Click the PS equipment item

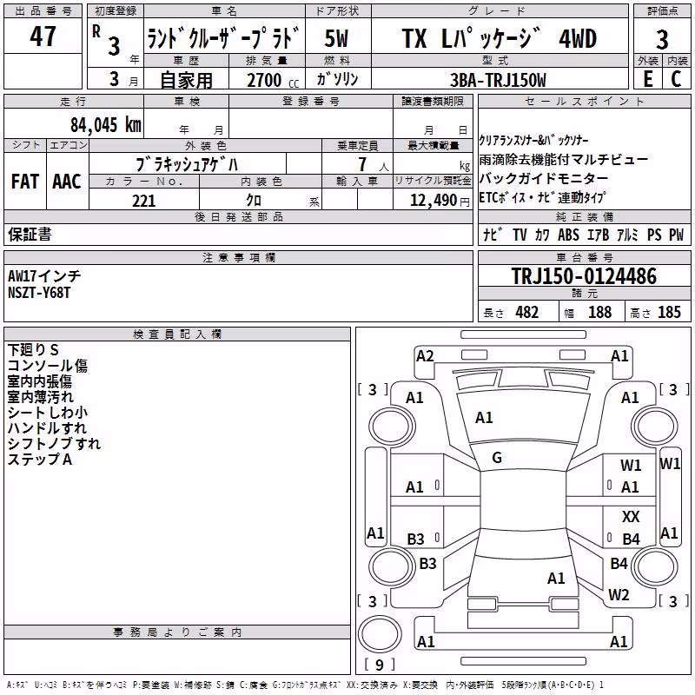click(x=654, y=235)
